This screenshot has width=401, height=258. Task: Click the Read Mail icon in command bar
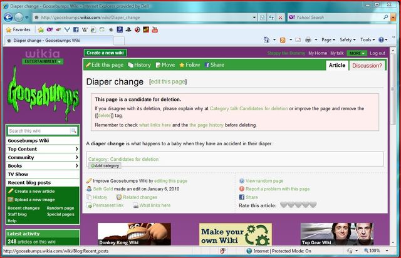point(298,39)
